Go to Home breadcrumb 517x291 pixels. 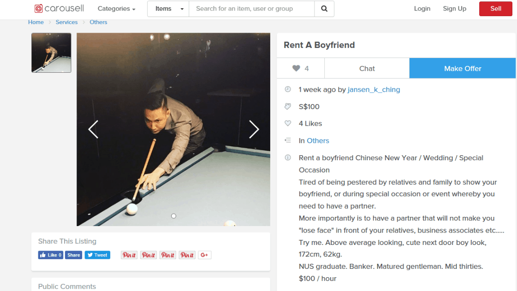(x=36, y=22)
